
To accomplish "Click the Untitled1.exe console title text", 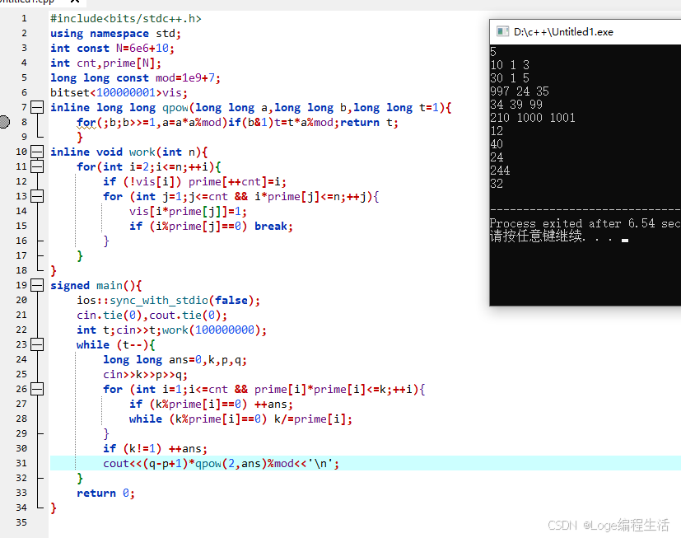I will click(x=563, y=32).
